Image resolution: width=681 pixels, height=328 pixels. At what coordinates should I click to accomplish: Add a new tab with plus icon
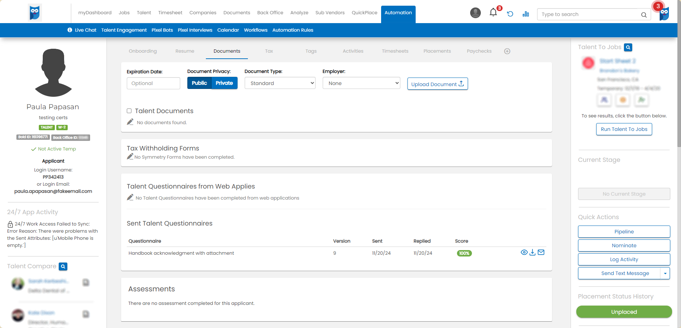(x=507, y=51)
